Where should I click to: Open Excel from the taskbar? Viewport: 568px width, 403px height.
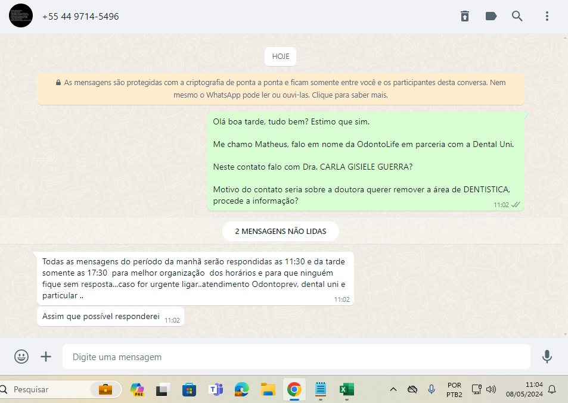(347, 389)
